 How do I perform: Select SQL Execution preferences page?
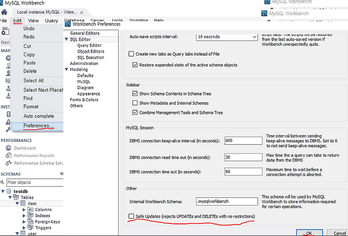(x=90, y=57)
